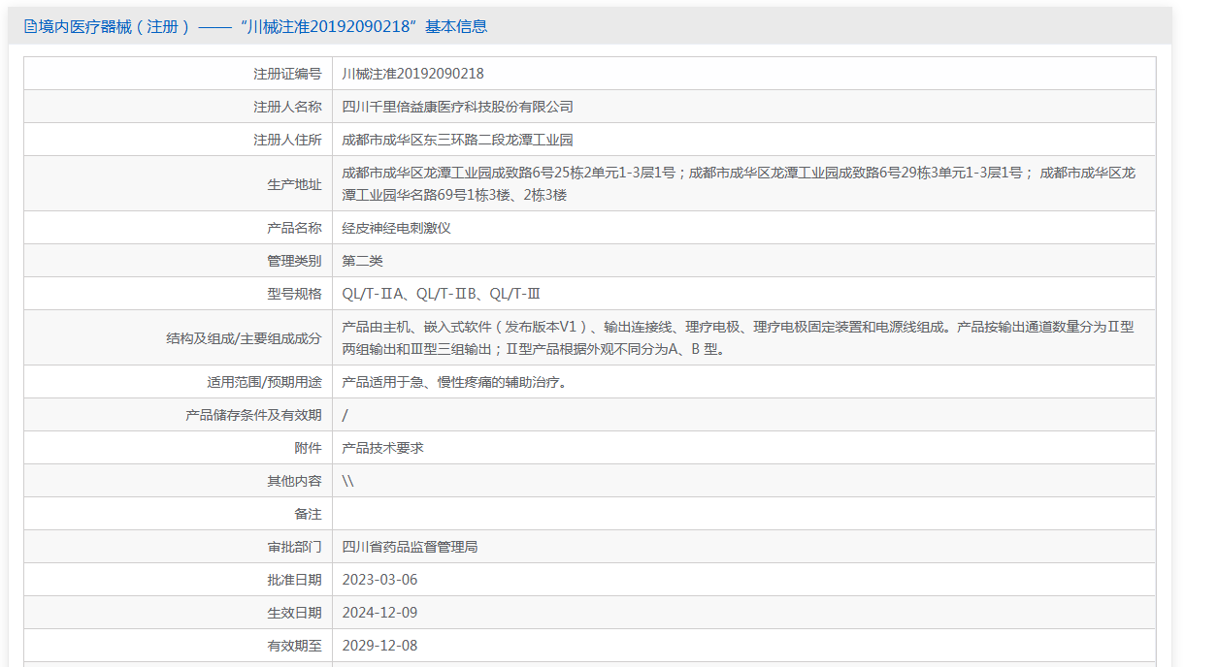
Task: Click the 结构及组成/主要组成成分 label
Action: click(244, 338)
